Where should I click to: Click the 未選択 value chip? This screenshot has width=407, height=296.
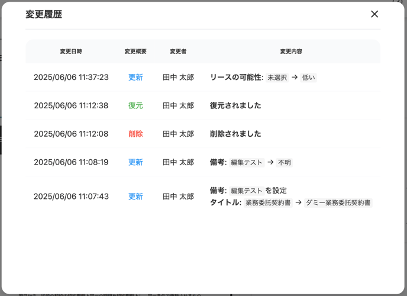pos(277,78)
